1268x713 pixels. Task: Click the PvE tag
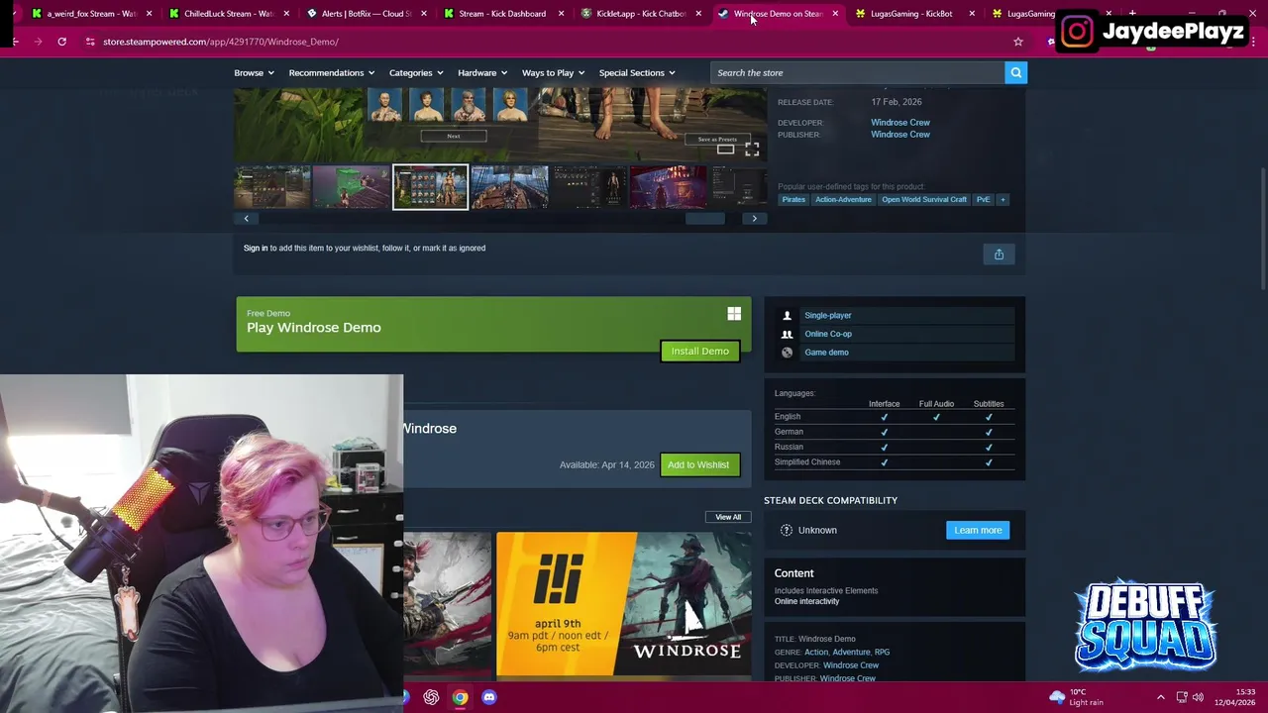point(983,199)
